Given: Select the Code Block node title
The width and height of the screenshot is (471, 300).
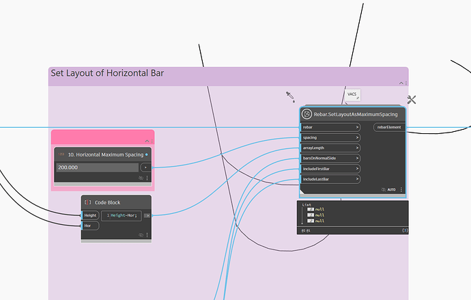Looking at the screenshot, I should pyautogui.click(x=108, y=202).
